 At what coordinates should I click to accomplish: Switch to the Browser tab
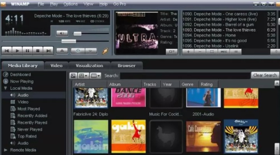126,65
